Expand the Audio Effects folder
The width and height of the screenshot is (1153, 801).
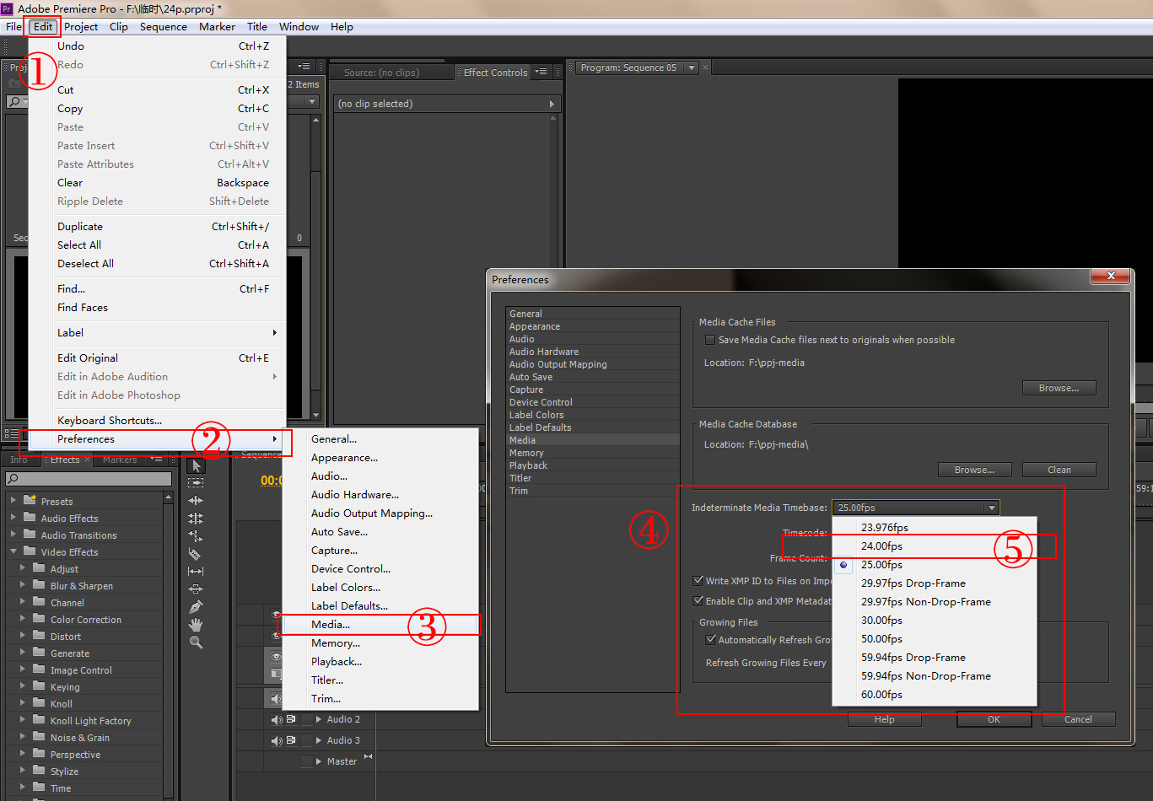point(13,518)
